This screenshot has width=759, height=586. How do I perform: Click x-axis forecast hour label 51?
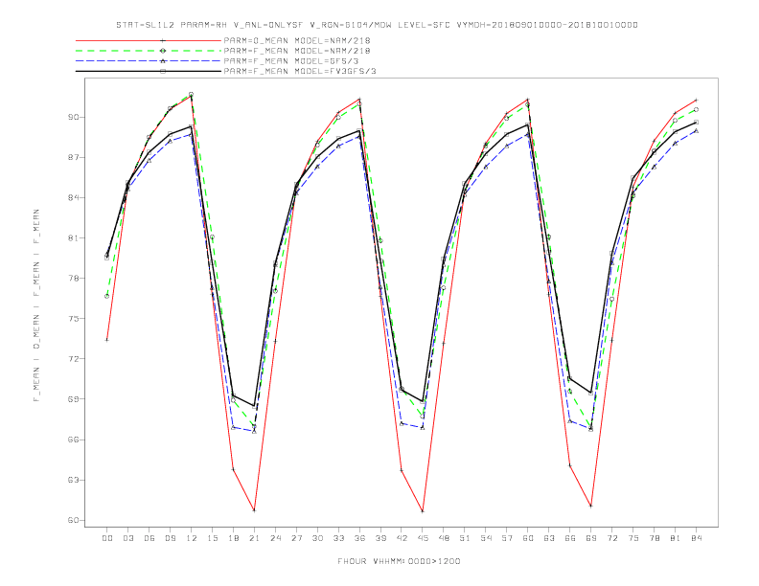coord(465,538)
